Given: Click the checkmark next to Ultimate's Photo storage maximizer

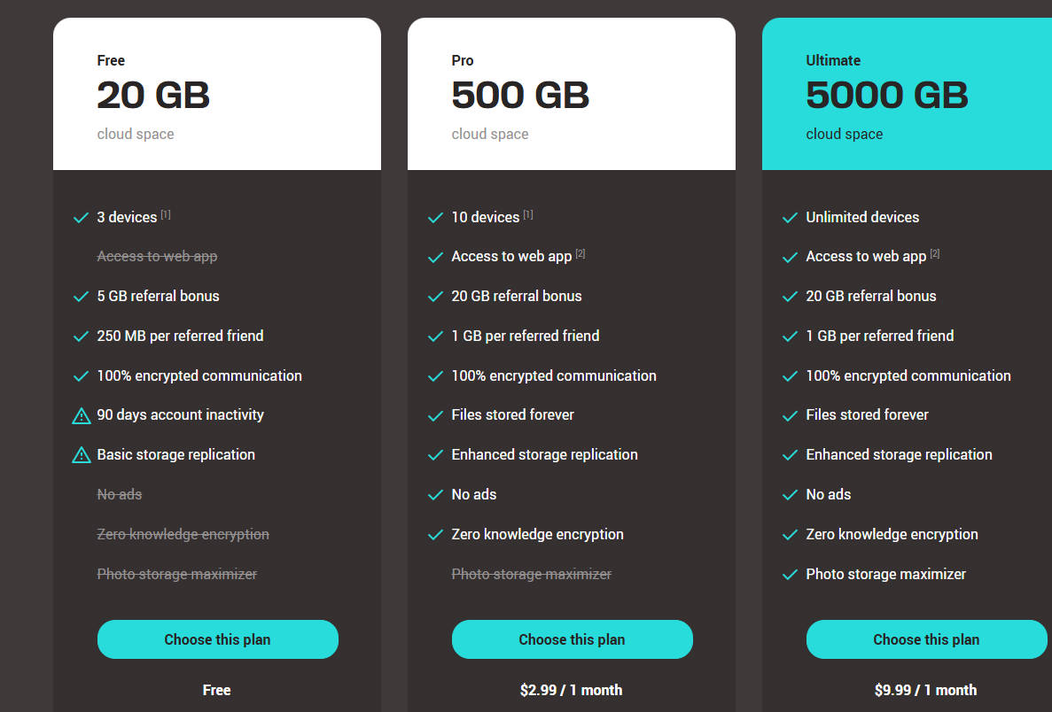Looking at the screenshot, I should (x=790, y=575).
